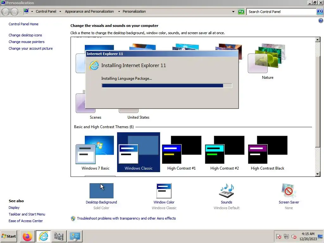
Task: Go forward with the Forward arrow
Action: click(14, 12)
